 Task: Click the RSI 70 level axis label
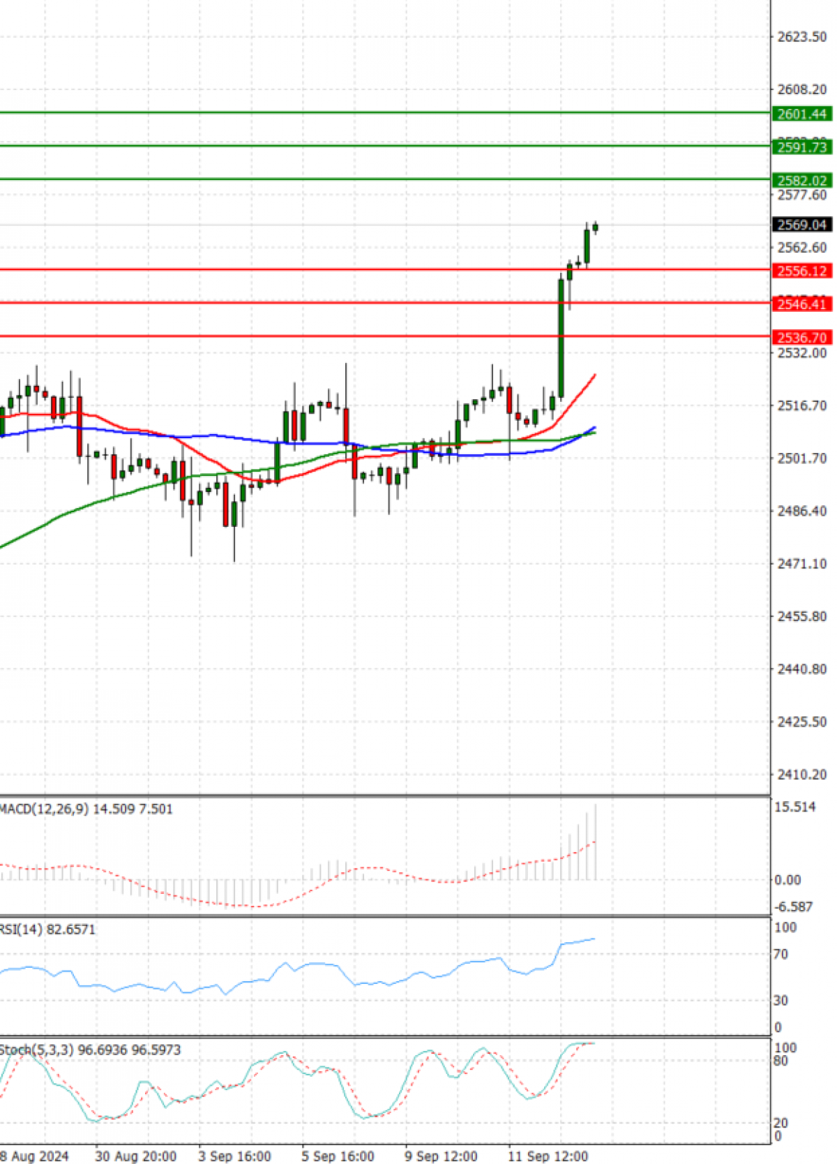781,954
